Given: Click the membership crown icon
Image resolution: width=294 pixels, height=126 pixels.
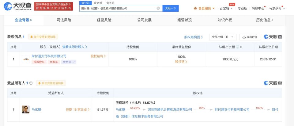Looking at the screenshot, I should (195, 8).
